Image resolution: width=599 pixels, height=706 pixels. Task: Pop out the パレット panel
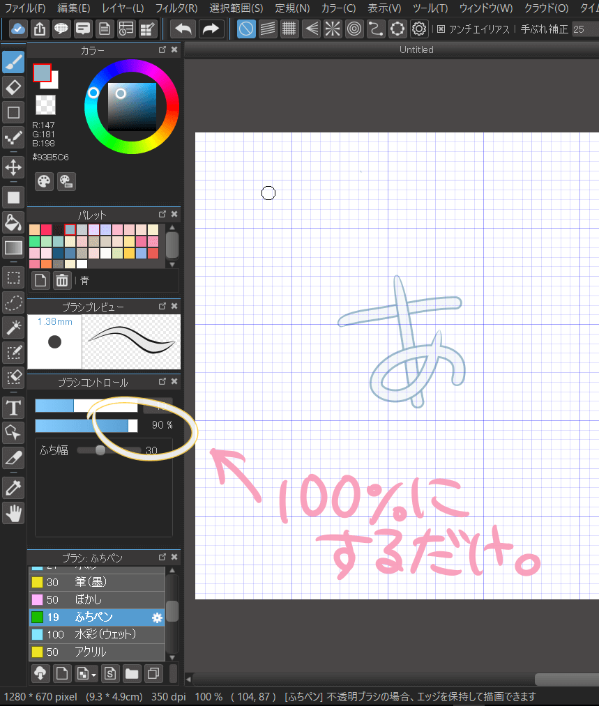[162, 215]
